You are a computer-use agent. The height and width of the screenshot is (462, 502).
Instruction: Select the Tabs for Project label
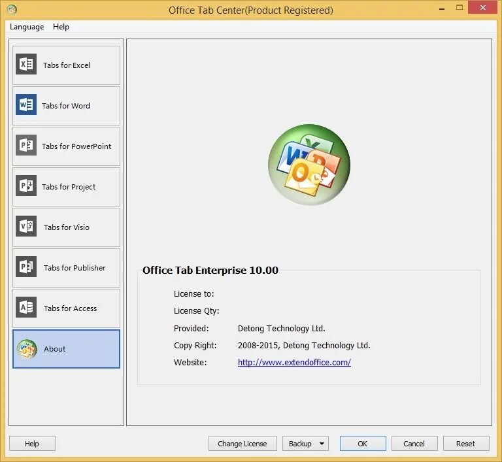[x=69, y=187]
